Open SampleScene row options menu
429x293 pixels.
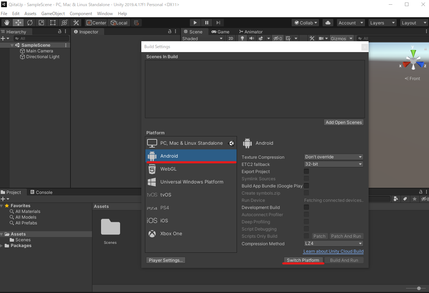point(66,45)
